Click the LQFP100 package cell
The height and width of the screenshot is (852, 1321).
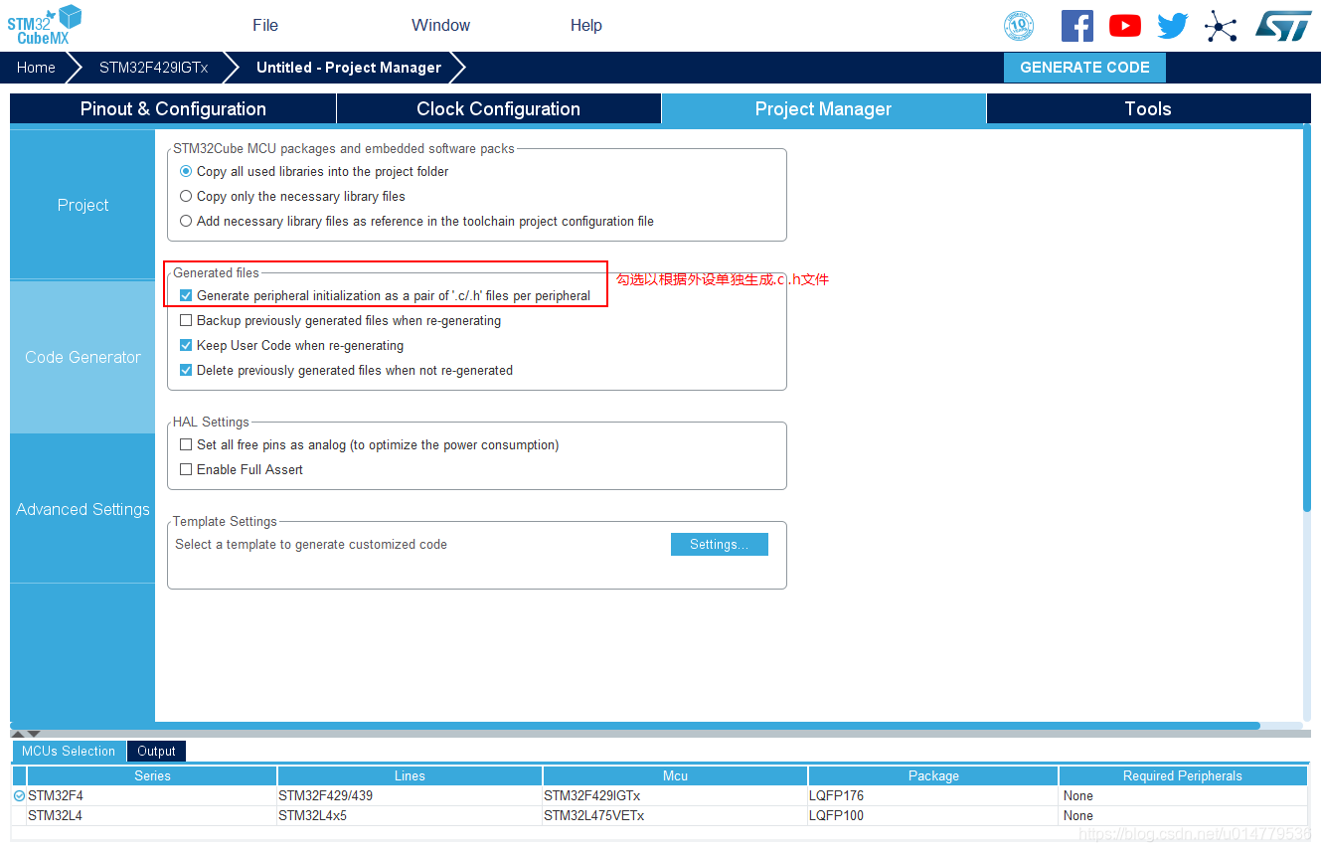(x=933, y=815)
